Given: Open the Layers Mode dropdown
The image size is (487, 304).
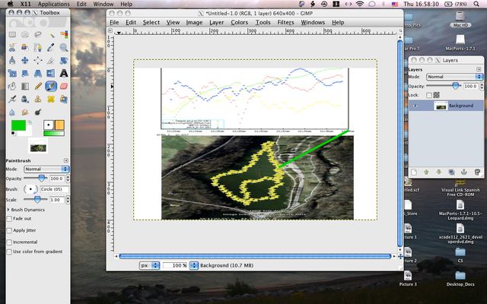Looking at the screenshot, I should pyautogui.click(x=455, y=77).
